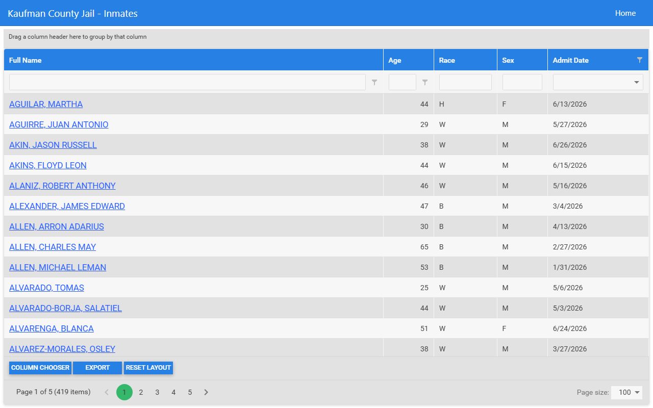Click Reset Layout button

[x=148, y=368]
